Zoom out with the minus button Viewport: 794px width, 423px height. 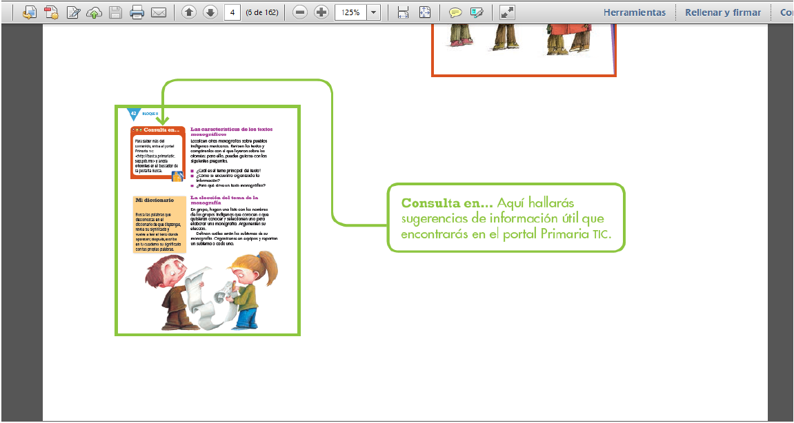point(300,12)
